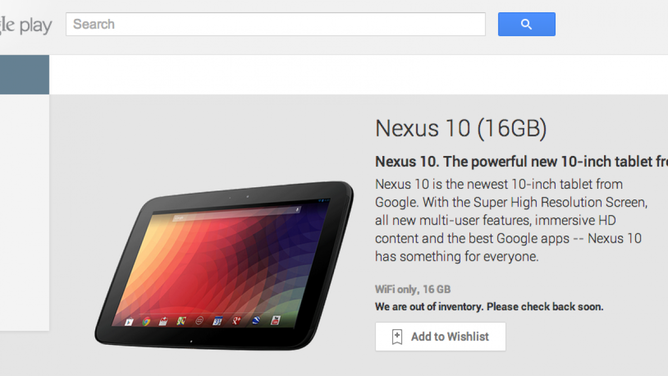
Task: Add Nexus 10 to Wishlist
Action: pos(440,336)
